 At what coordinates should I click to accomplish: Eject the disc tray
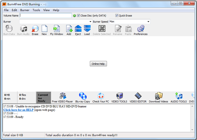(78, 29)
